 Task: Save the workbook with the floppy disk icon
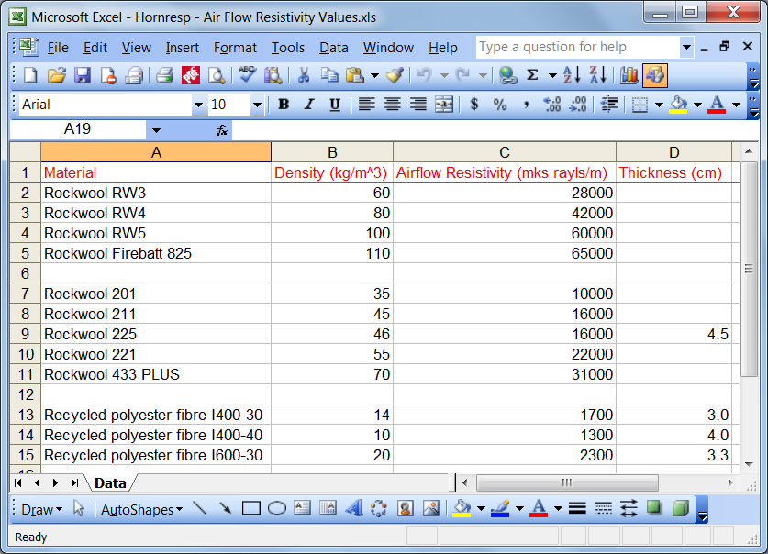[x=83, y=75]
